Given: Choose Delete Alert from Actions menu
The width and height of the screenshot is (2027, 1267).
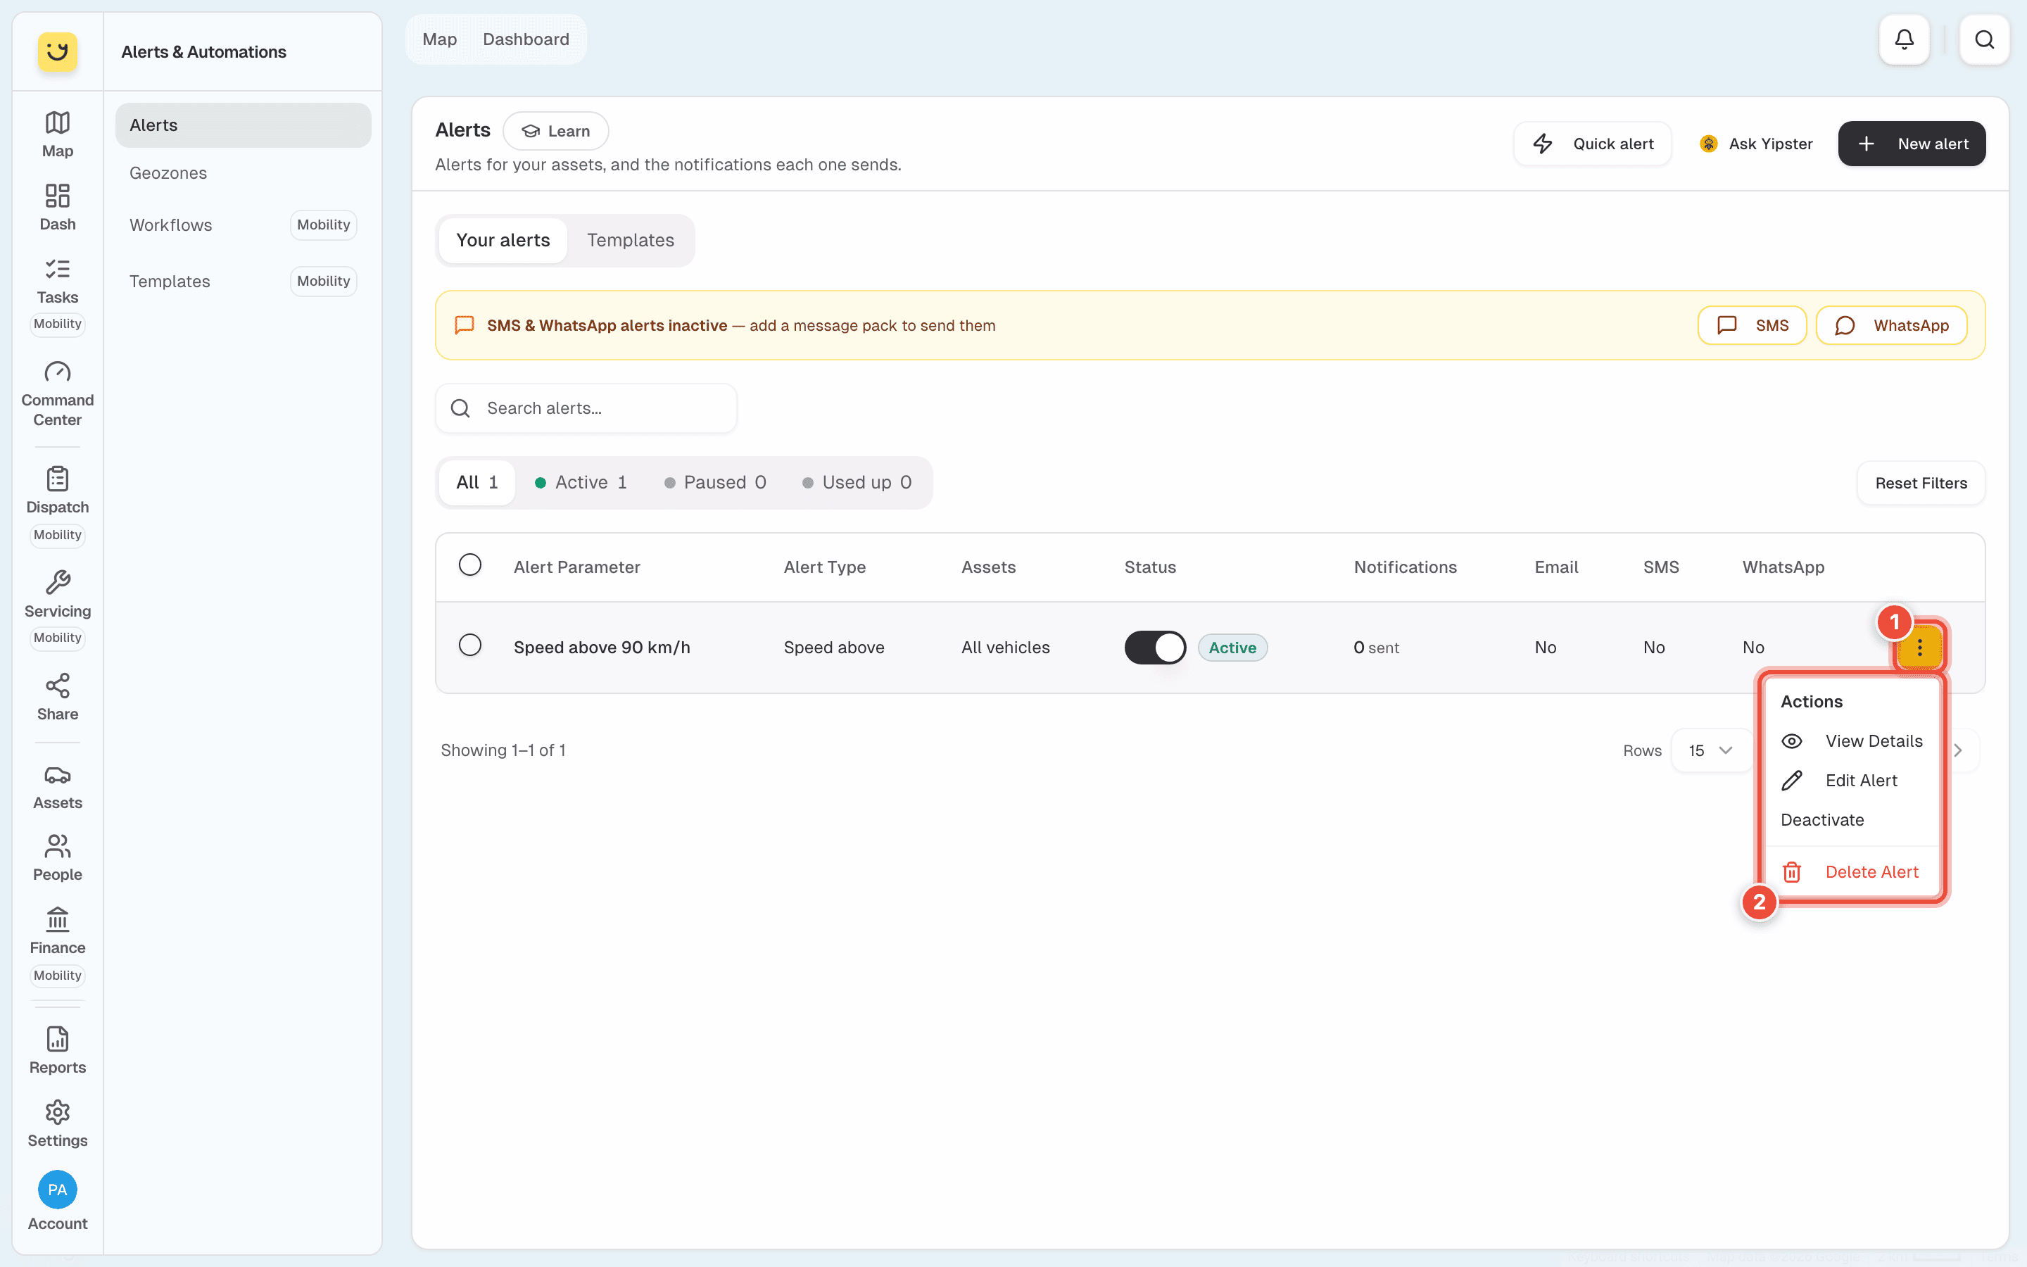Looking at the screenshot, I should point(1852,871).
